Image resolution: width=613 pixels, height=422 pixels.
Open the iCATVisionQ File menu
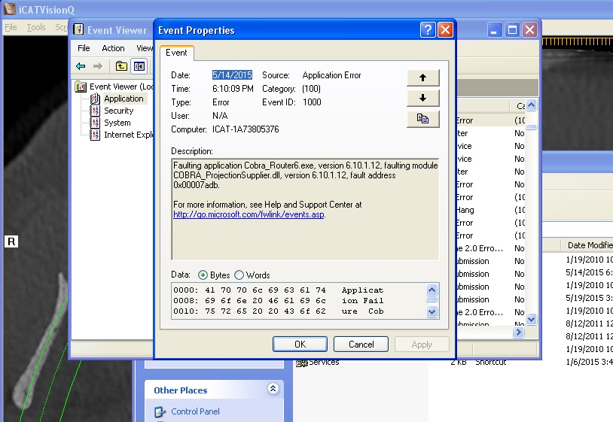(x=11, y=27)
